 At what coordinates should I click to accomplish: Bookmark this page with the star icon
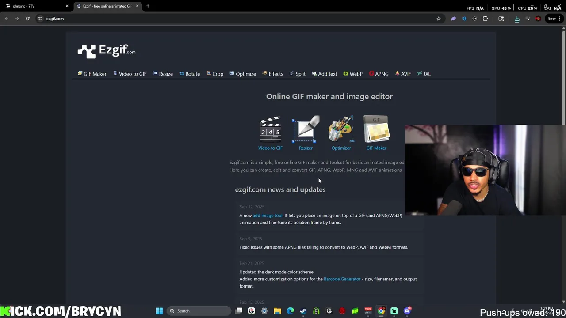[439, 19]
